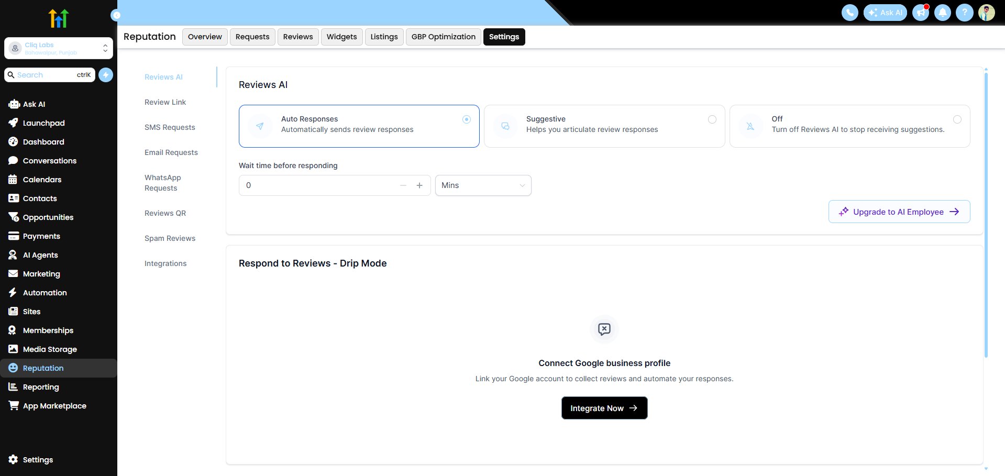Screen dimensions: 1005x476
Task: Open the notifications bell icon
Action: [943, 13]
